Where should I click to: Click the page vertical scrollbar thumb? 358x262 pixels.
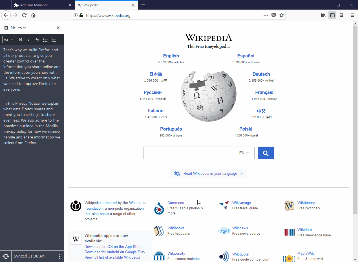pyautogui.click(x=355, y=120)
